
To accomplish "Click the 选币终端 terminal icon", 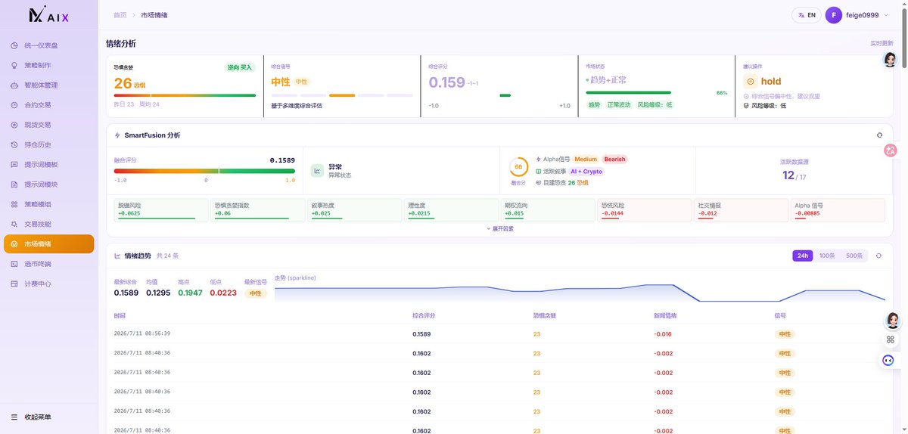I will (14, 264).
